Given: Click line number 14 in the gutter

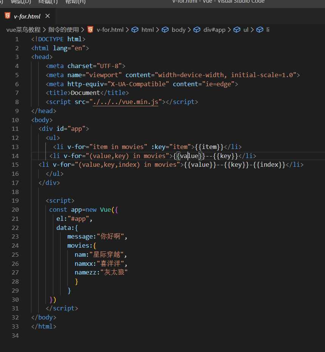Looking at the screenshot, I should click(x=15, y=156).
